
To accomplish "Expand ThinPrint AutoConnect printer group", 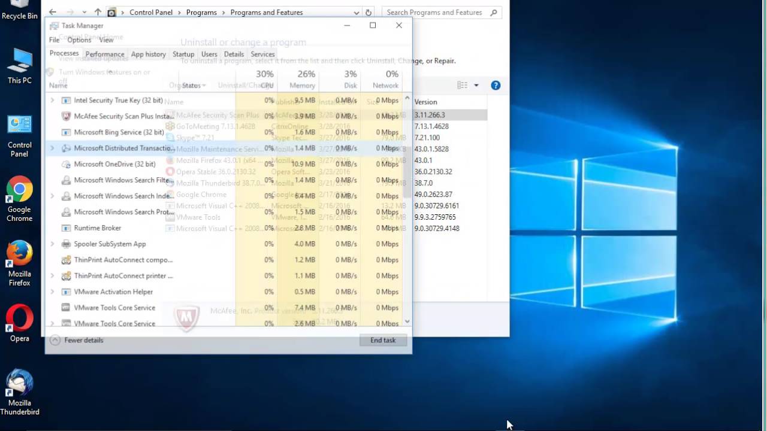I will click(x=52, y=276).
